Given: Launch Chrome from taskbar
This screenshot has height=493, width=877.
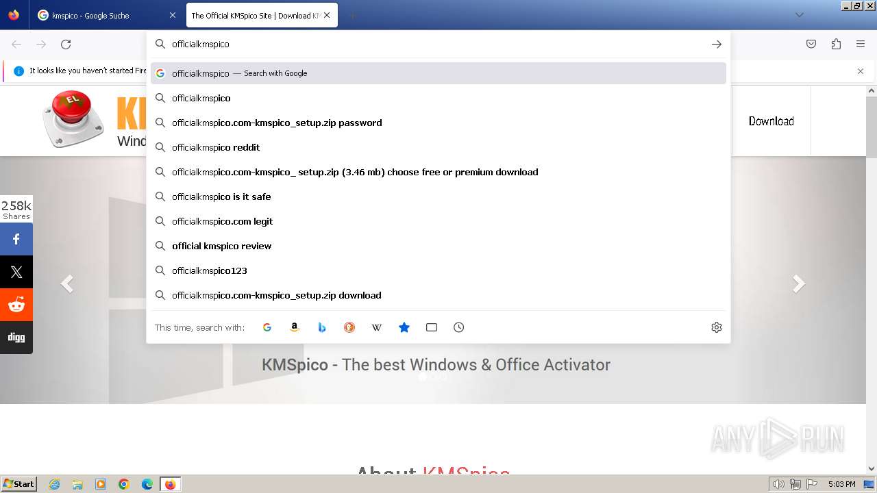Looking at the screenshot, I should pyautogui.click(x=124, y=484).
